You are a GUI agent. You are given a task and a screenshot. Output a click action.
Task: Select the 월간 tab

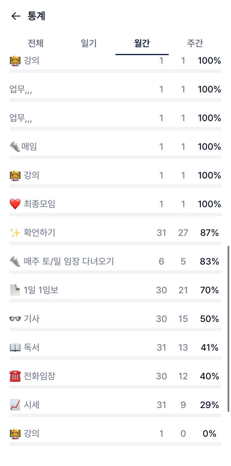[142, 43]
